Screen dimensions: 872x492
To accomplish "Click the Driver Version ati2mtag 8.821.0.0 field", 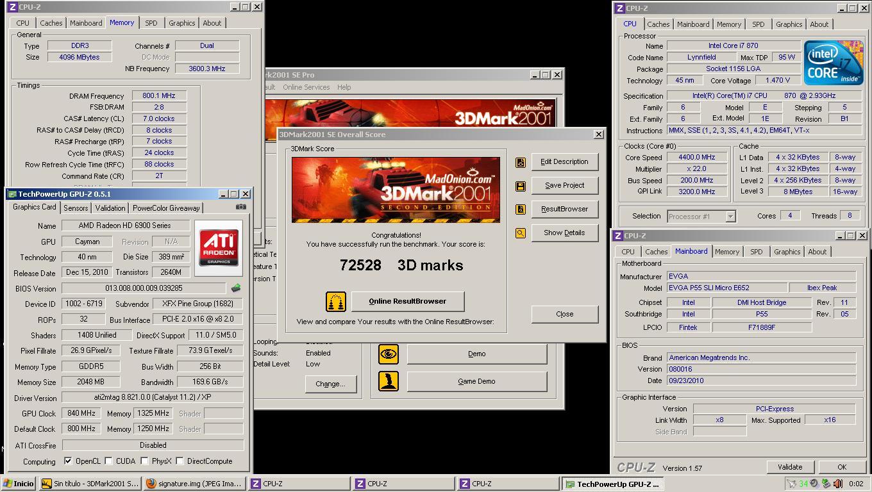I will point(153,397).
